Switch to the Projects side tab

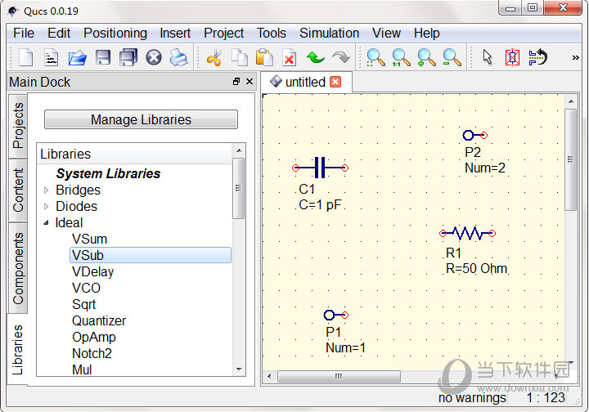(18, 126)
